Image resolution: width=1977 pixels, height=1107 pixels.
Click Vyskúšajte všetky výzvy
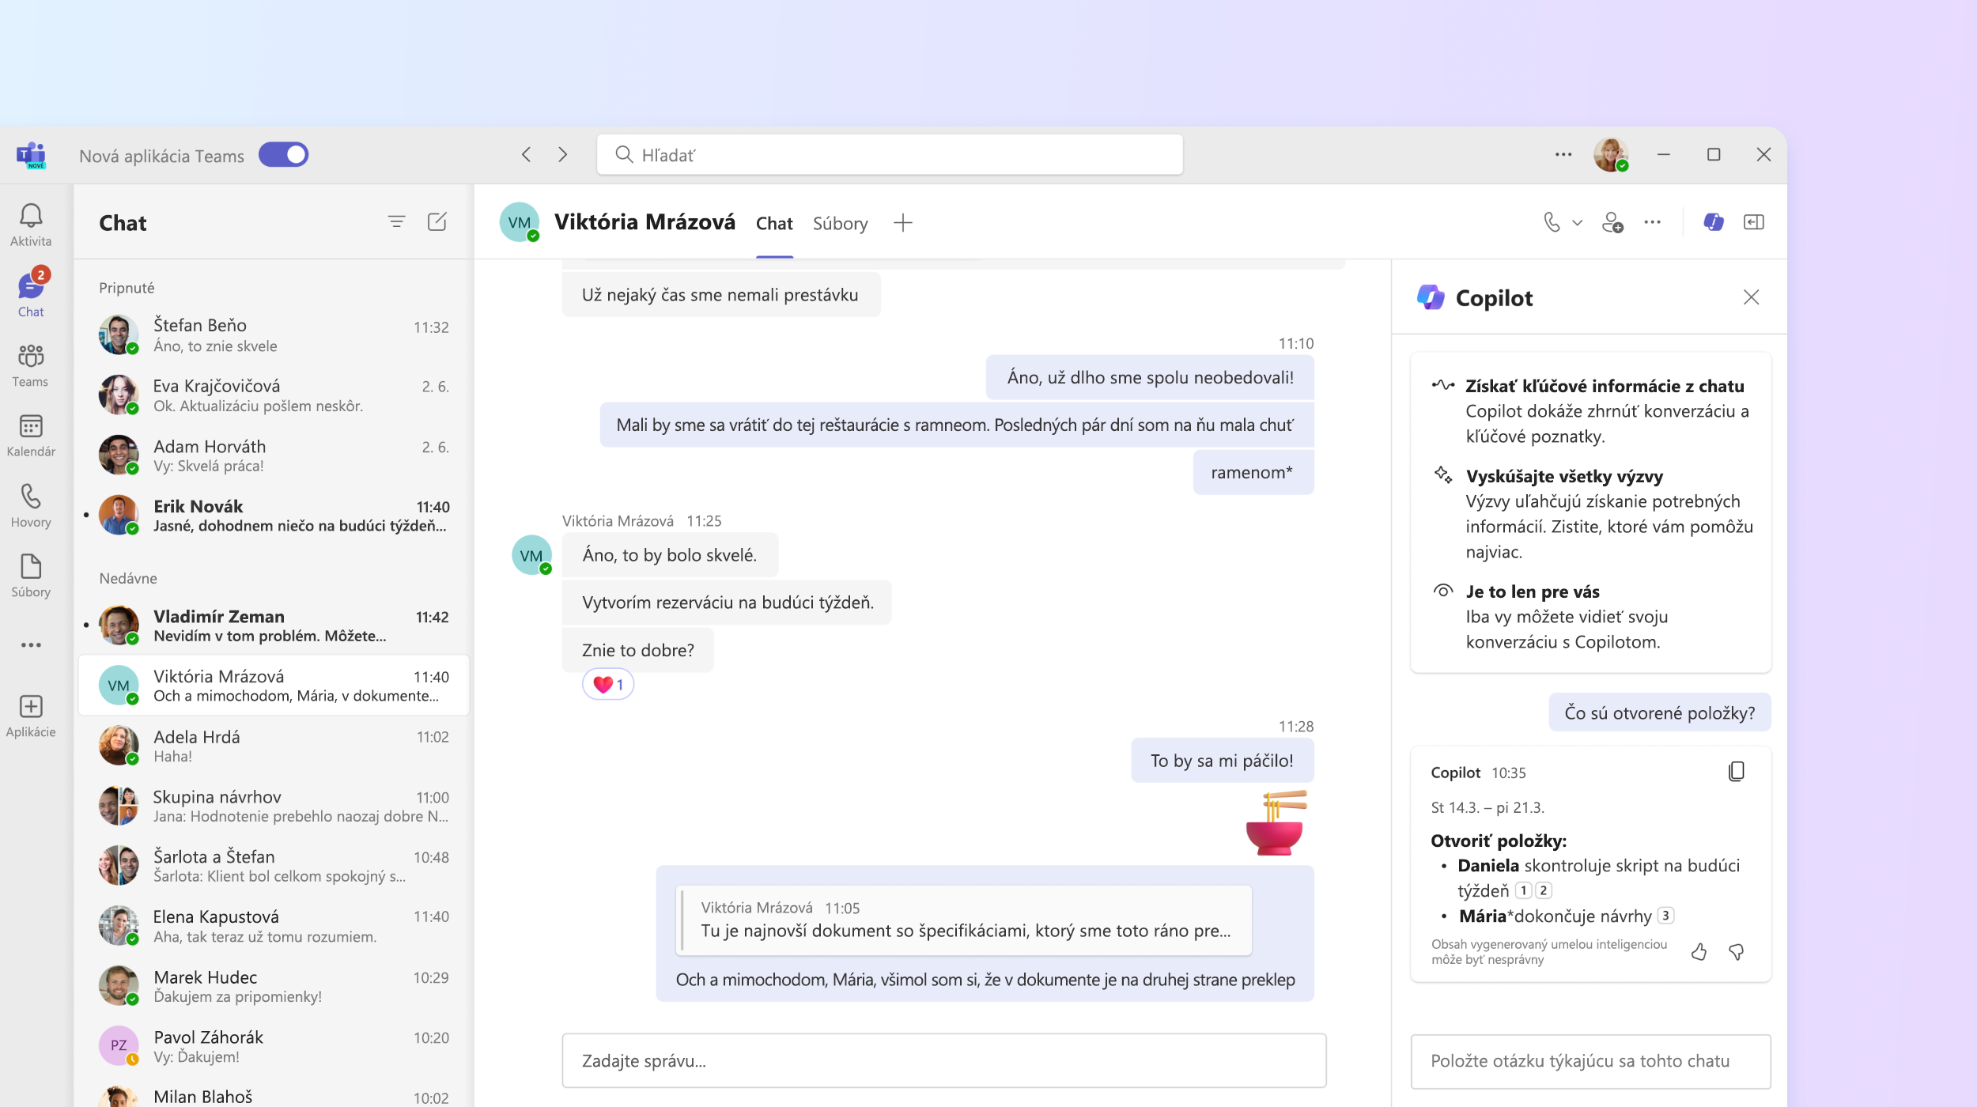[x=1564, y=476]
